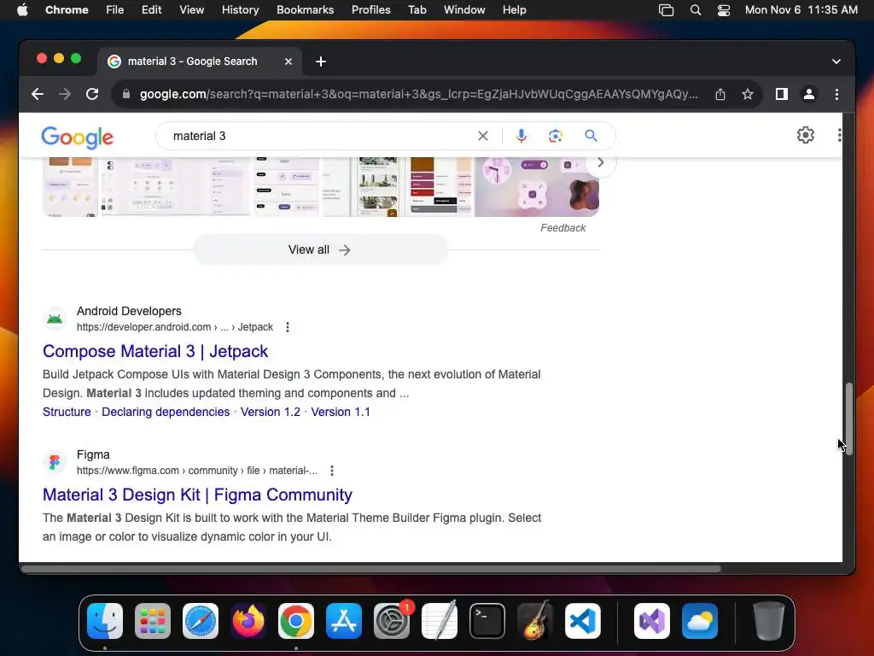View site information via the lock icon
The height and width of the screenshot is (656, 874).
126,94
